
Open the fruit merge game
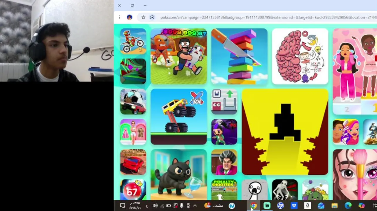click(x=315, y=190)
